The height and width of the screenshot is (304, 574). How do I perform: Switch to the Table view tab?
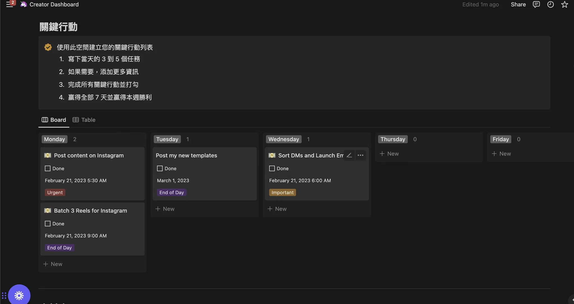click(x=84, y=120)
